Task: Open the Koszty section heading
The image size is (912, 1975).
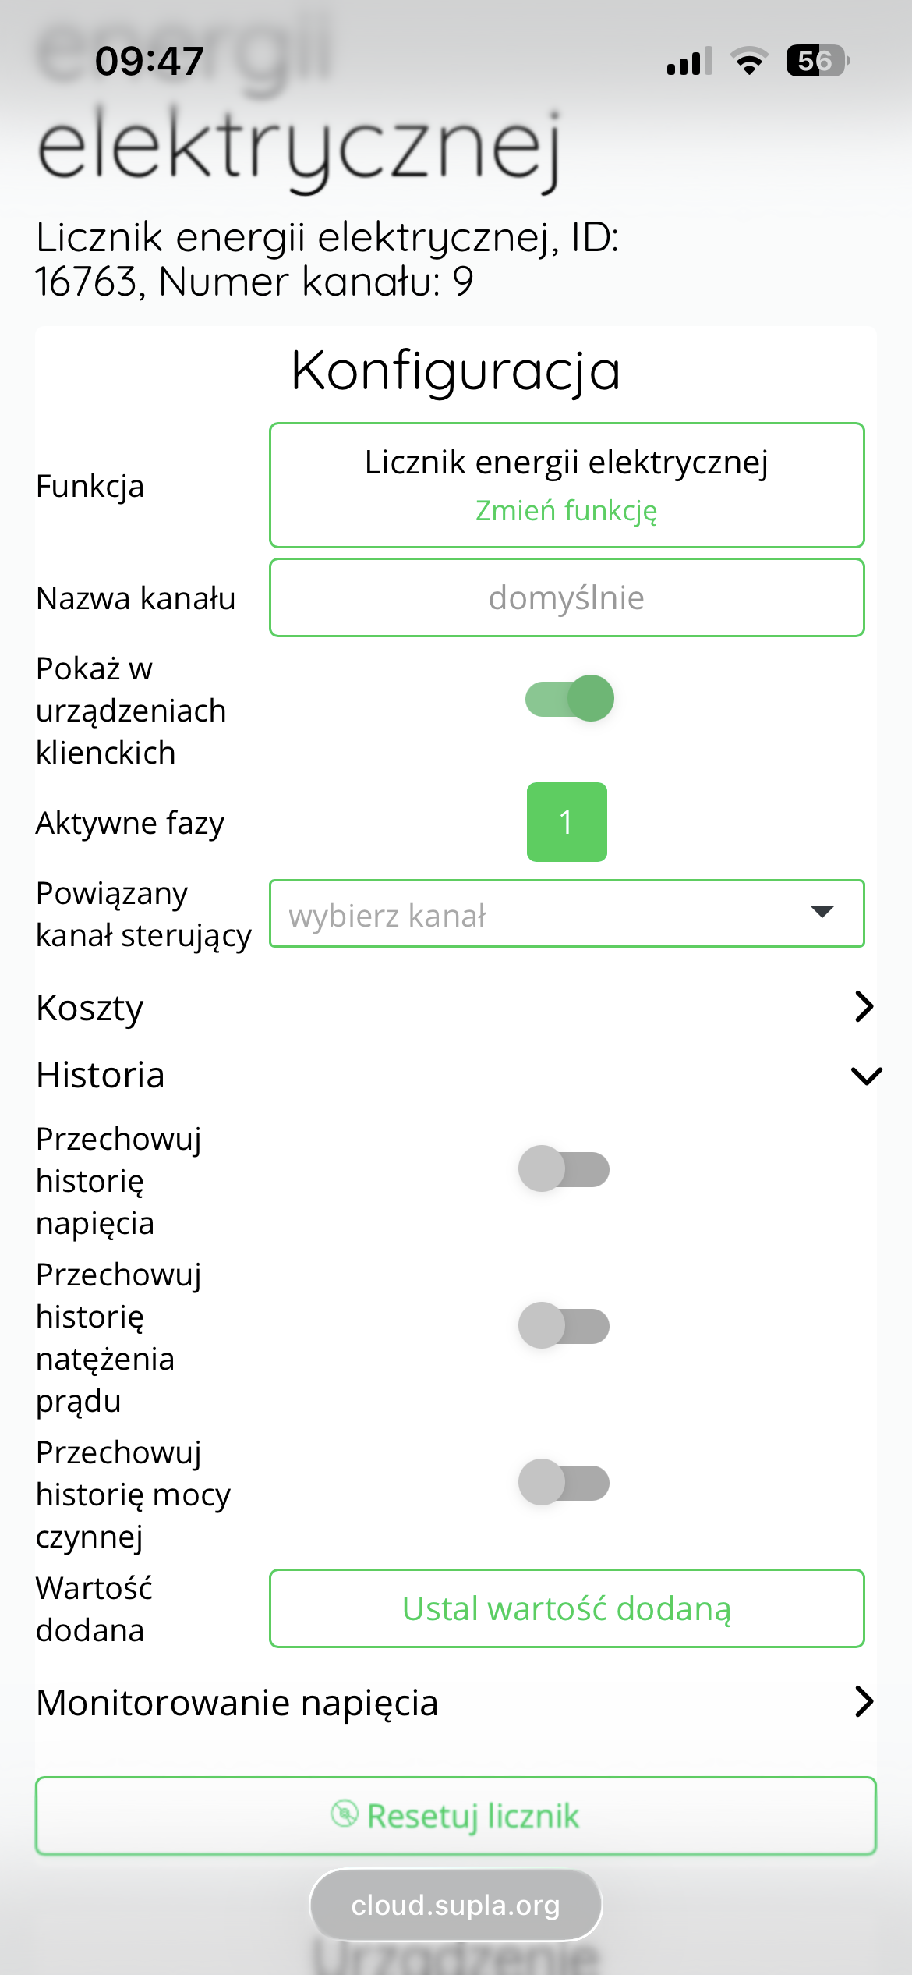Action: point(90,1007)
